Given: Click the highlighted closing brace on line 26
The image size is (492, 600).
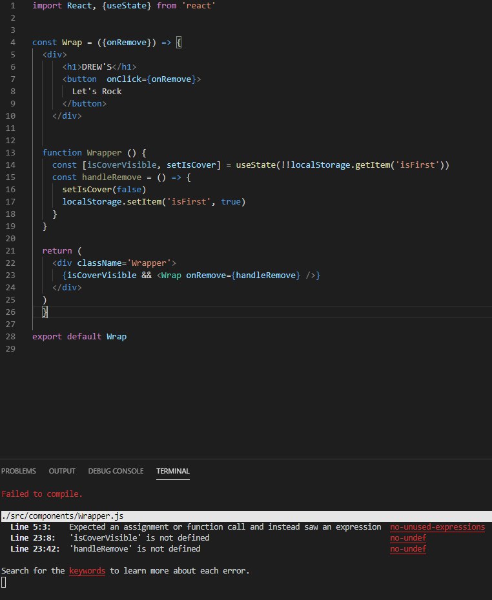Looking at the screenshot, I should [x=45, y=312].
